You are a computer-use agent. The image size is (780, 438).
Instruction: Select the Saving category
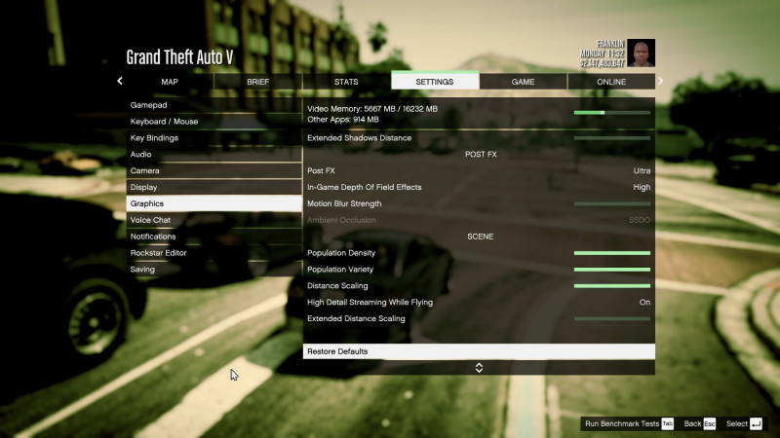pyautogui.click(x=214, y=270)
